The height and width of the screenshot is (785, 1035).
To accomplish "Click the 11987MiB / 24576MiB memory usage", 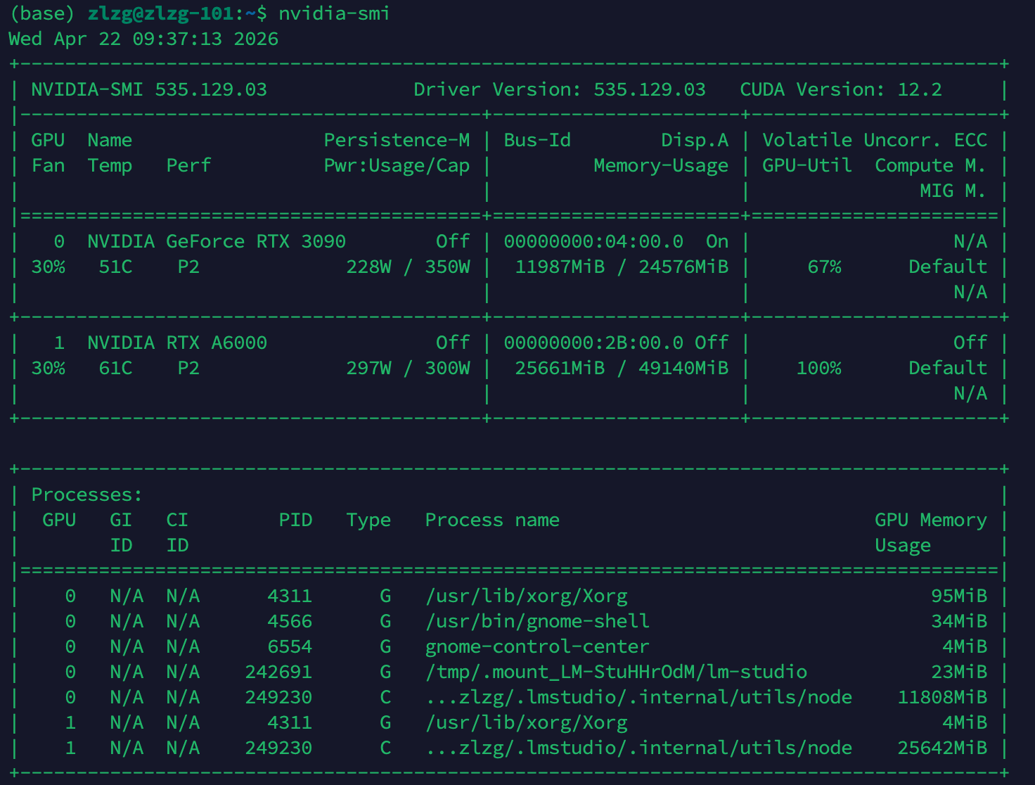I will tap(622, 267).
